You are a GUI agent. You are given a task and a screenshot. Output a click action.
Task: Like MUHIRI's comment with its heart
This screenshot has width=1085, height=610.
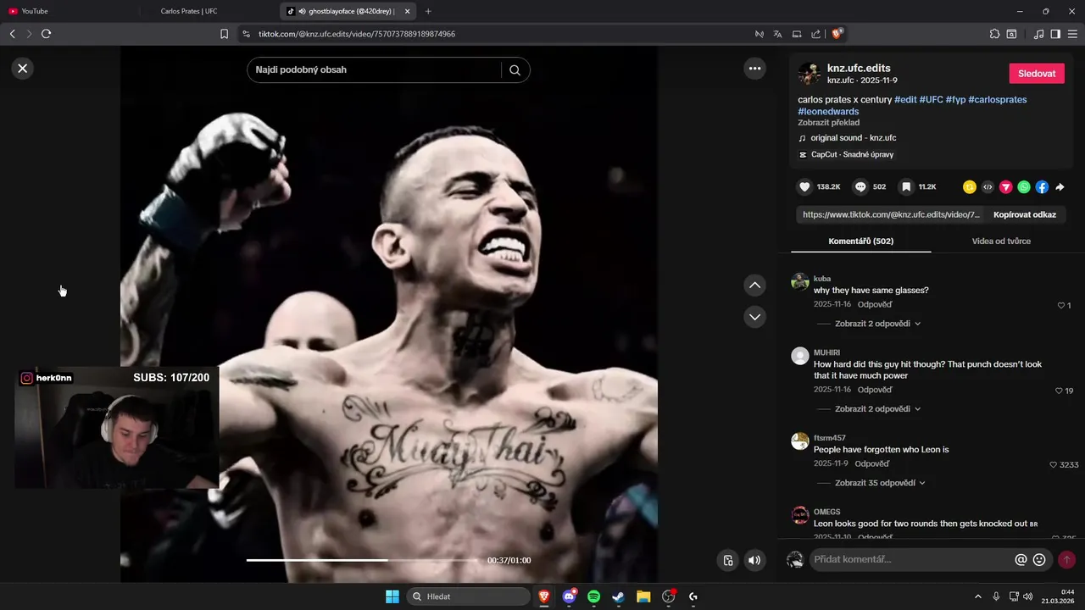1059,391
